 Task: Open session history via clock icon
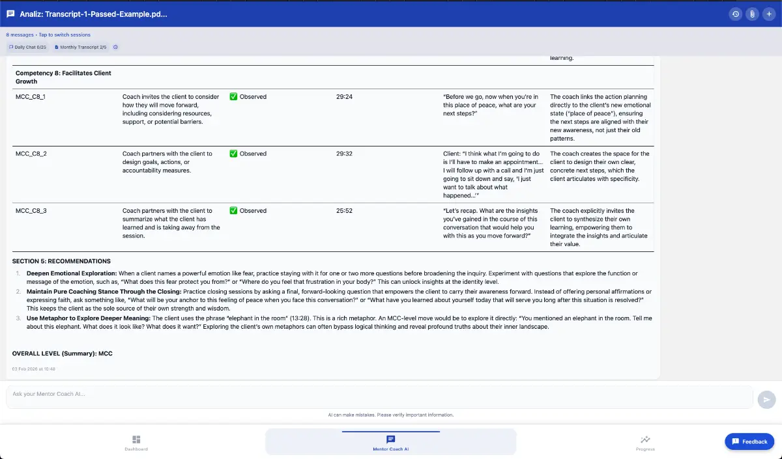click(x=735, y=14)
